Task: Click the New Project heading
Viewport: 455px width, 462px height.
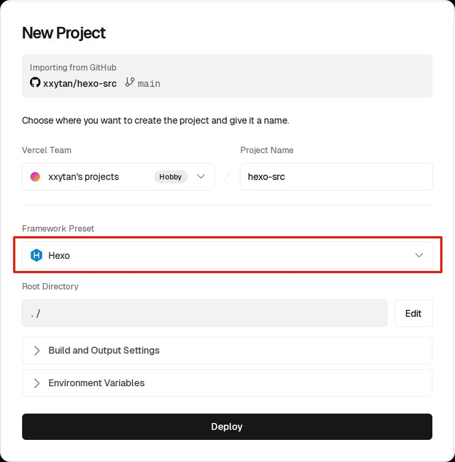Action: tap(64, 33)
